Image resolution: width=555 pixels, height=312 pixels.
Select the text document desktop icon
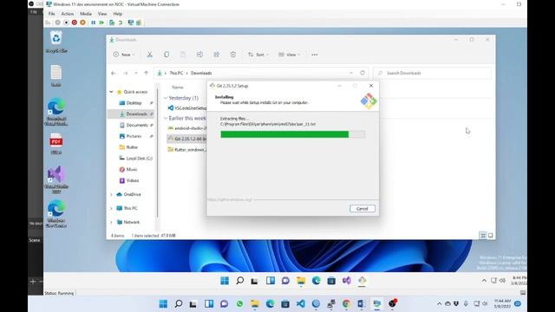(x=56, y=75)
